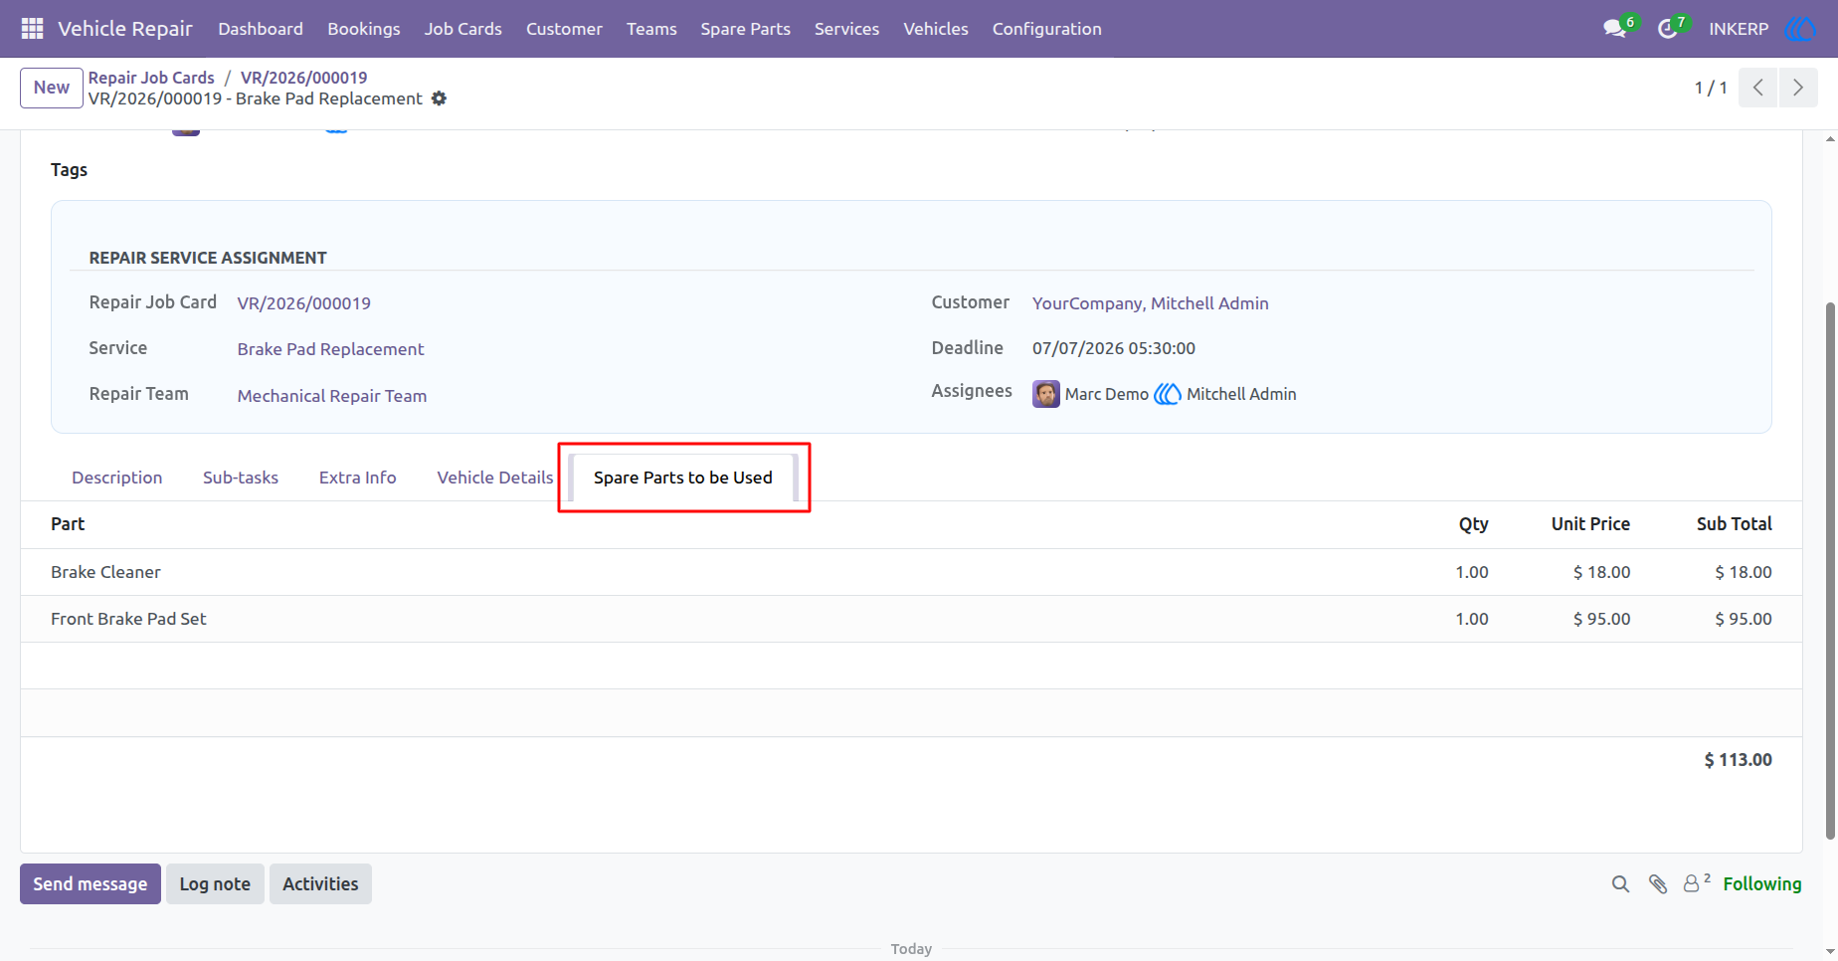Click Marc Demo assignee avatar
1838x961 pixels.
(1046, 394)
